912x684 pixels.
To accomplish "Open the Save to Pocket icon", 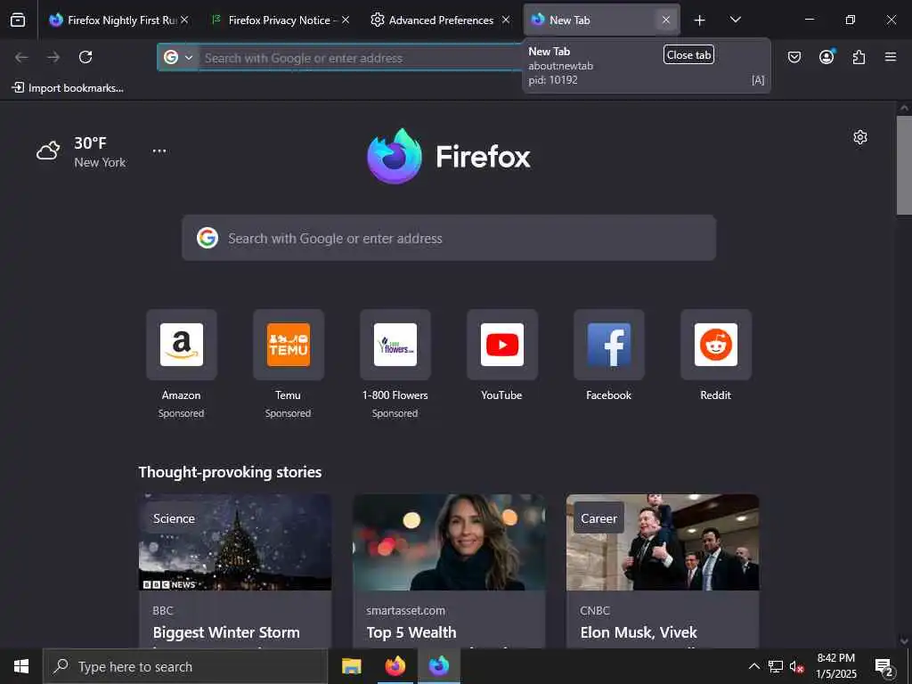I will 794,57.
